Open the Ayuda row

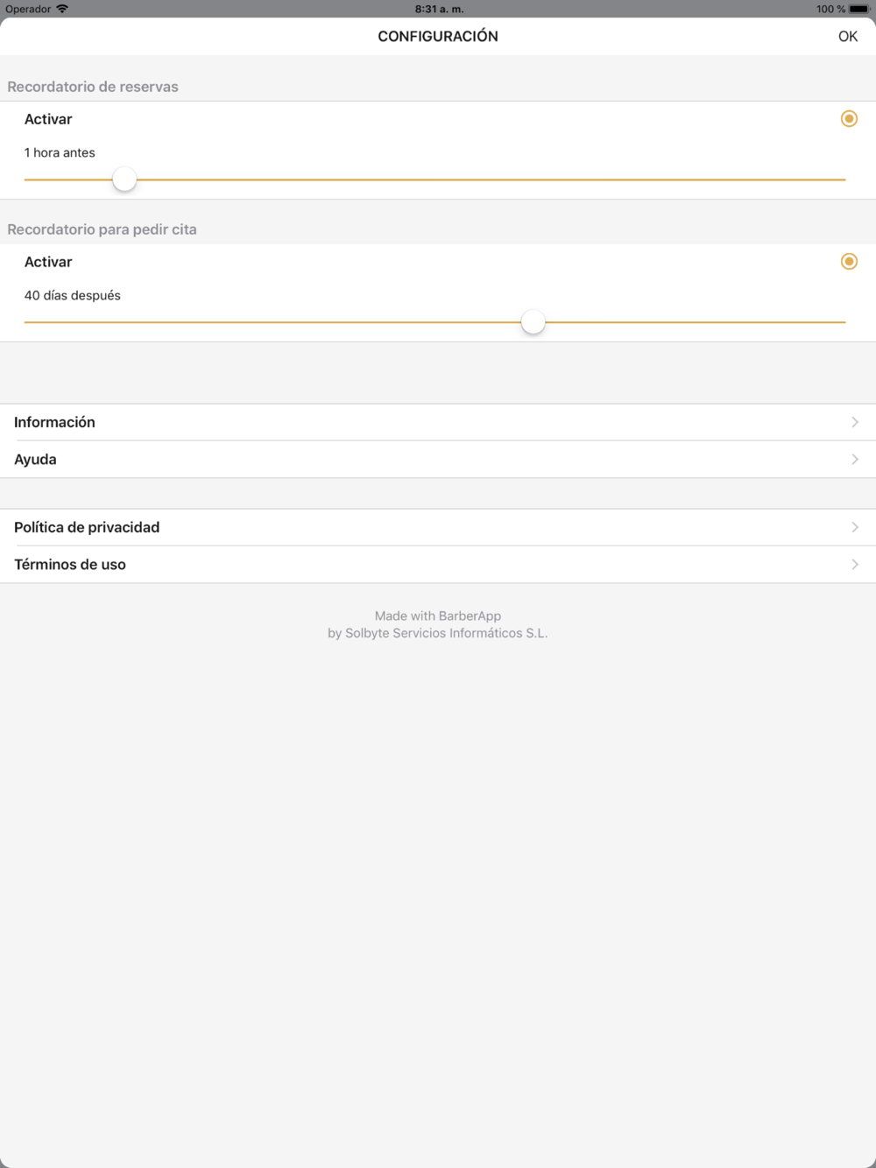[x=438, y=459]
